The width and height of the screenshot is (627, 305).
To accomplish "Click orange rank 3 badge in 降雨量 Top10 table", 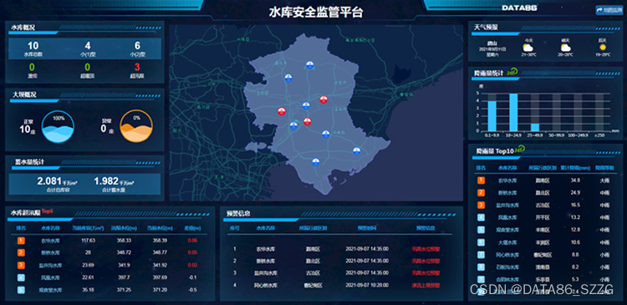I will 481,205.
